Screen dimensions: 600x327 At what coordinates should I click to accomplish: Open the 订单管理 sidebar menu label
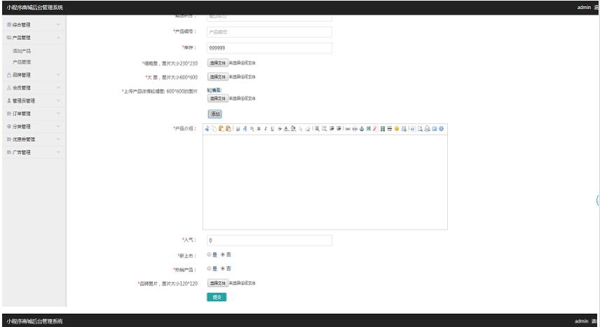22,113
